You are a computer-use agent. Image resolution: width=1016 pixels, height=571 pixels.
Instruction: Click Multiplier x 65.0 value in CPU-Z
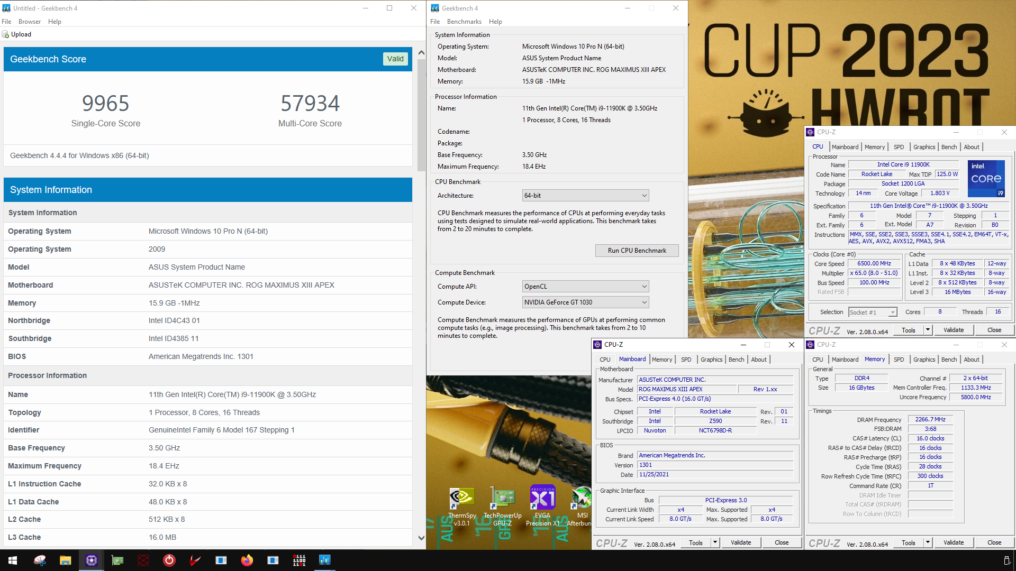874,273
